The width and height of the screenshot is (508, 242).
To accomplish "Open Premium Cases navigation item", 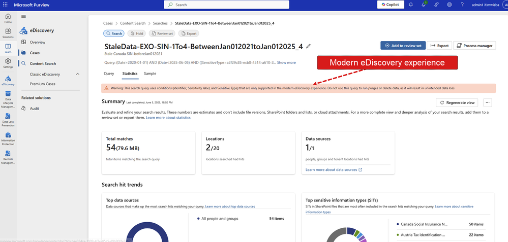I will coord(42,84).
